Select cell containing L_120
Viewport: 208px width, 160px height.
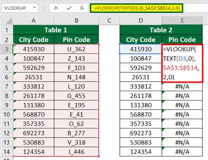(76, 86)
